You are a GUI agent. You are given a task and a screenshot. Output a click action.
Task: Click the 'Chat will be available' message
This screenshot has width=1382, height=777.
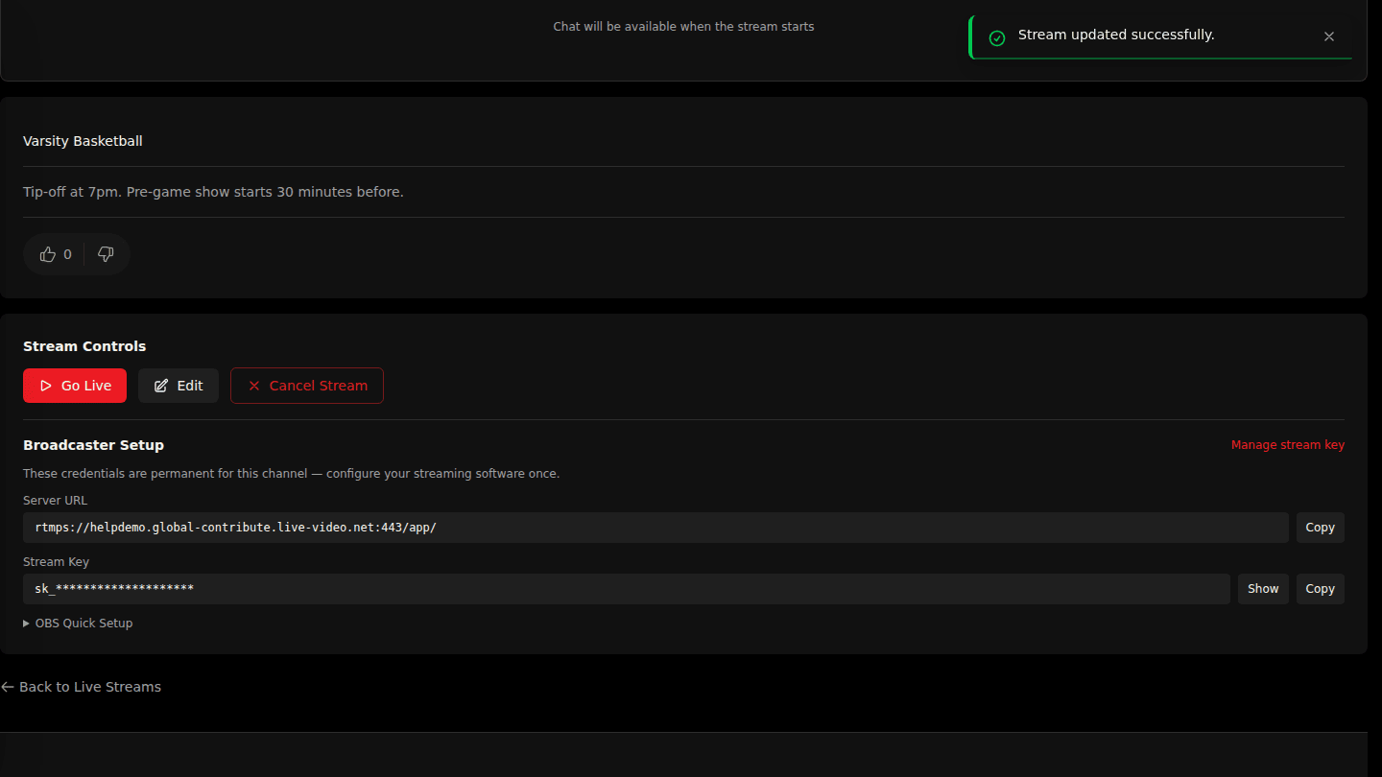point(683,27)
